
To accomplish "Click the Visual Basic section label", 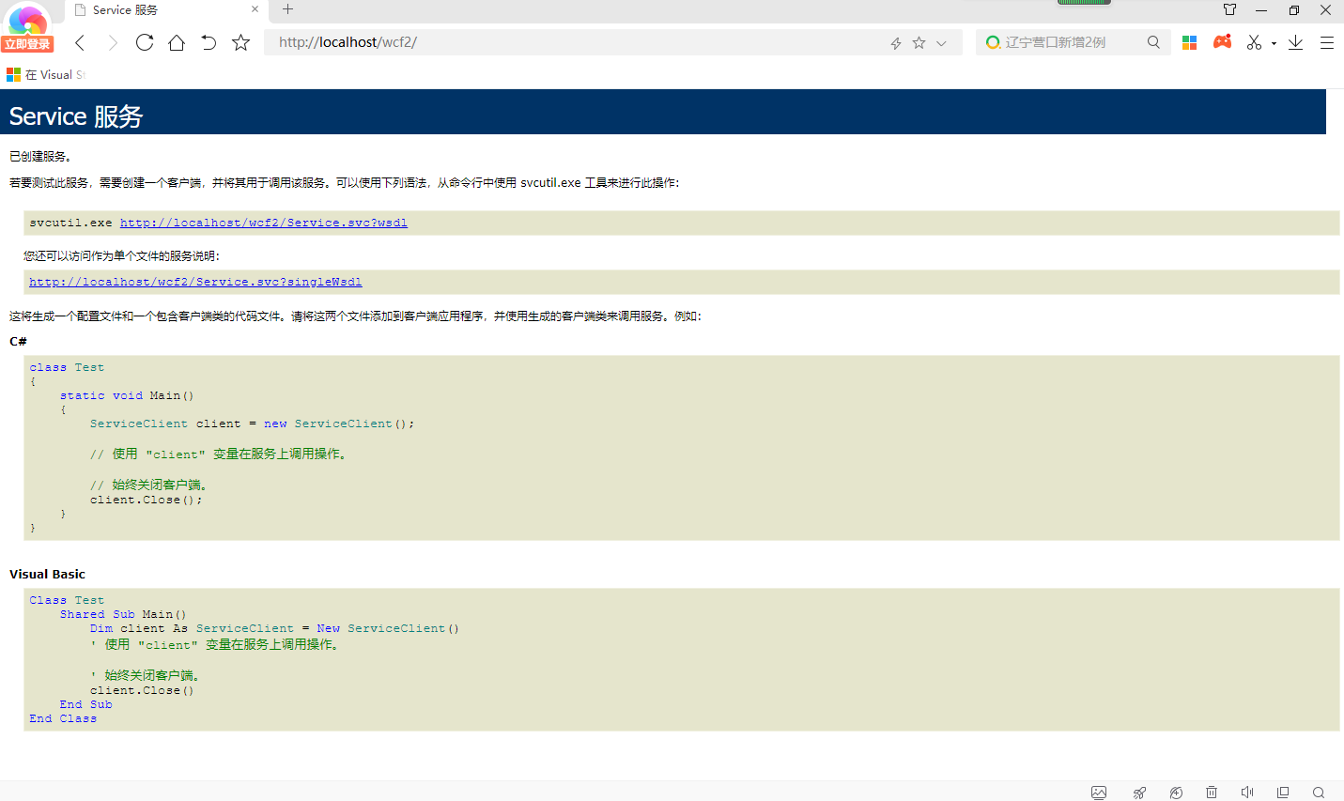I will [x=47, y=574].
